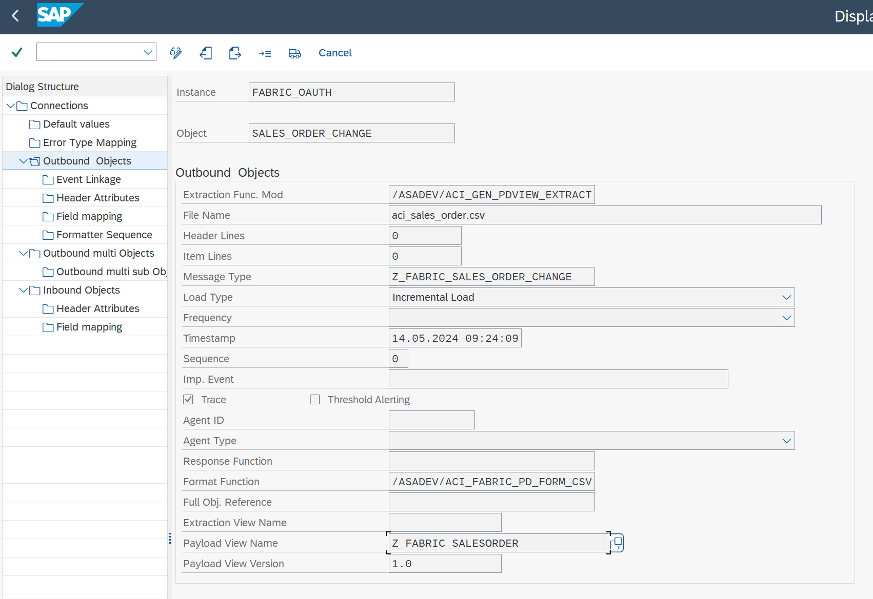Open the Agent Type dropdown
Viewport: 873px width, 599px height.
786,441
